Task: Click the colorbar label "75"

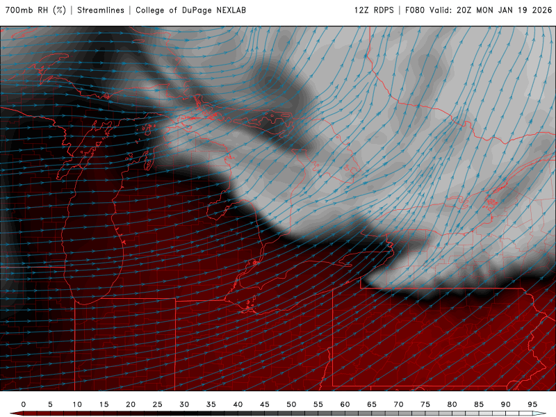Action: (x=425, y=404)
